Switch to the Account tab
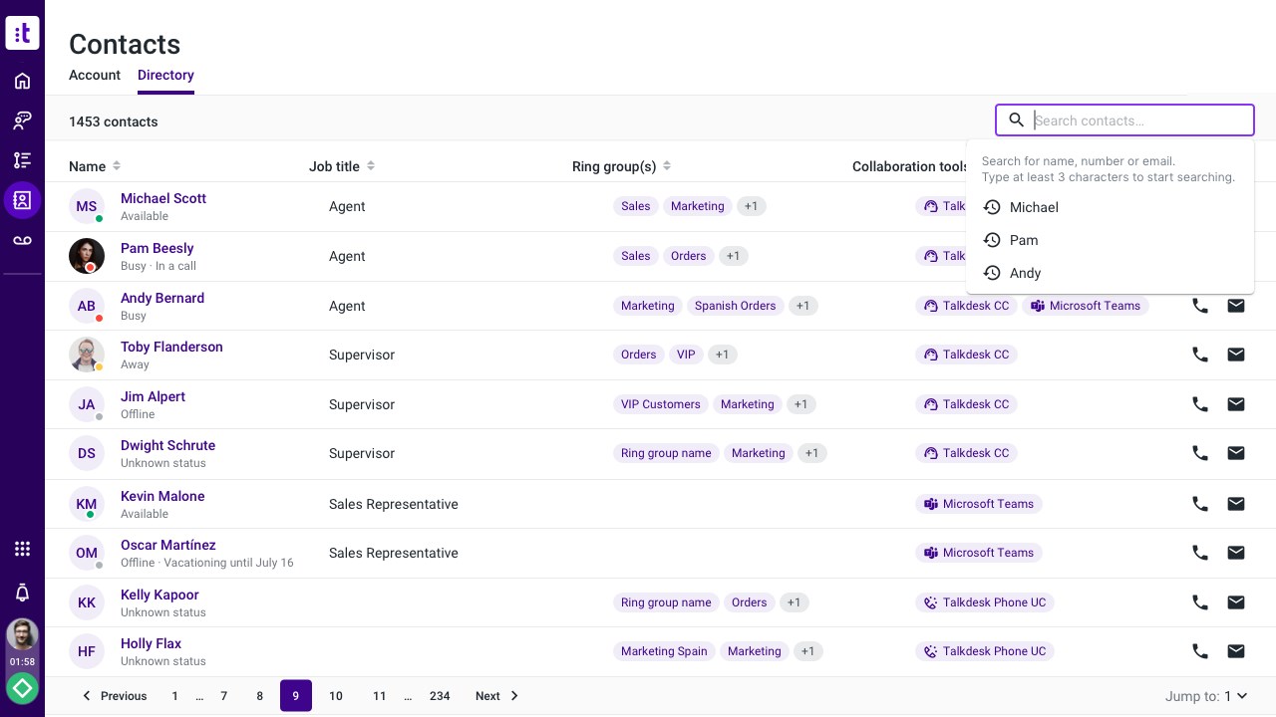 95,76
